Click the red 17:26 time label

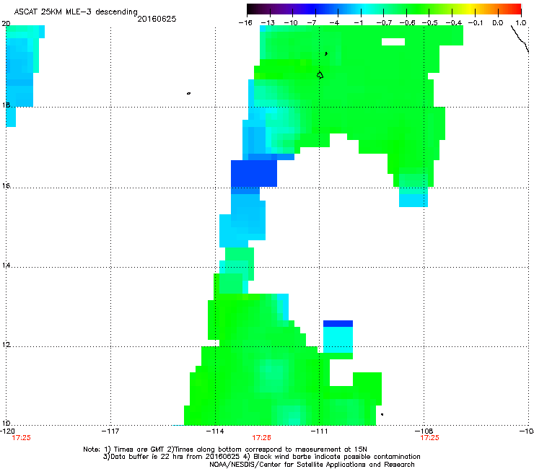(x=261, y=438)
